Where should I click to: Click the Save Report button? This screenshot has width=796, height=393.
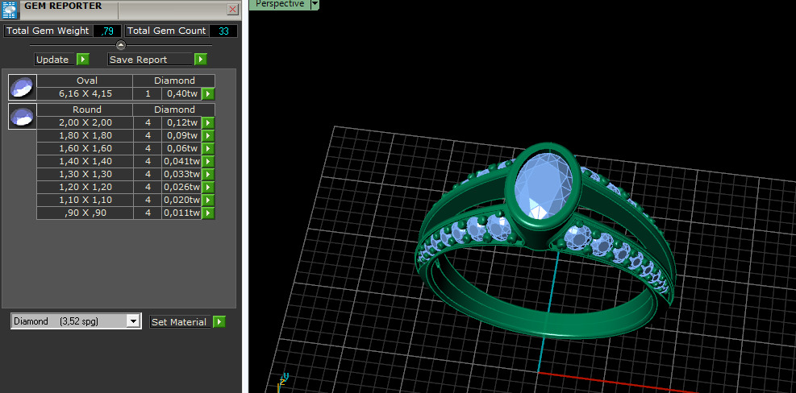point(150,60)
